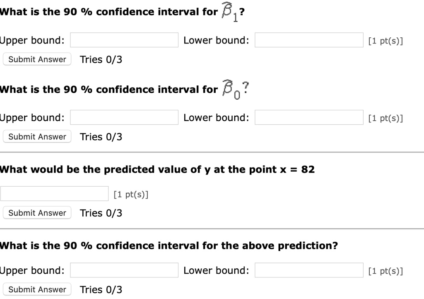Select Upper bound field for the prediction interval
This screenshot has height=299, width=424.
[x=124, y=270]
